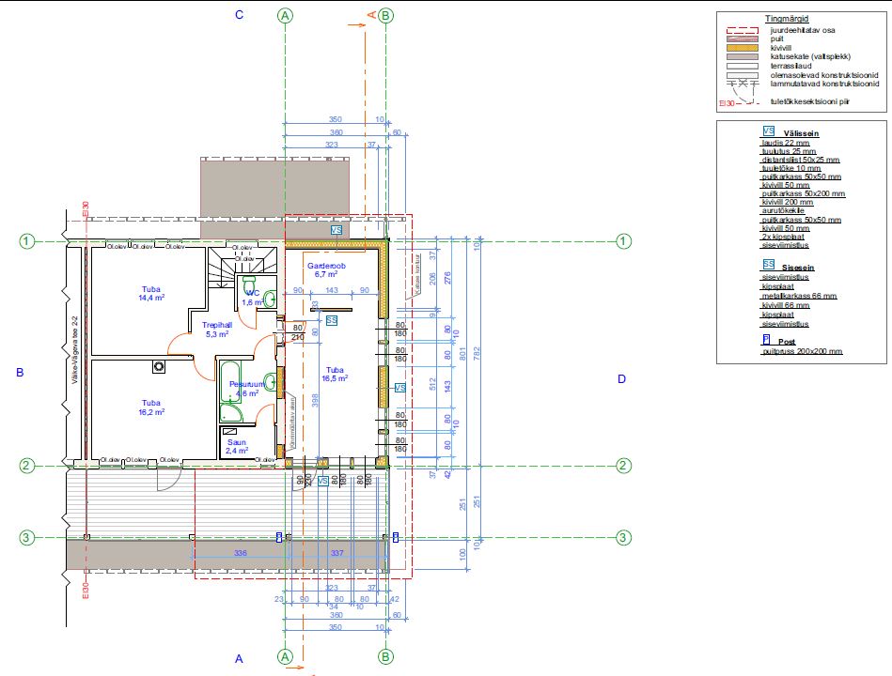Click grid axis marker A at top
Screen dimensions: 892x676
[x=286, y=15]
